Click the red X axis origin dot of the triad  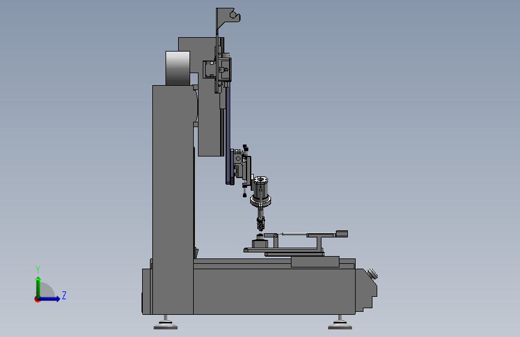[37, 299]
